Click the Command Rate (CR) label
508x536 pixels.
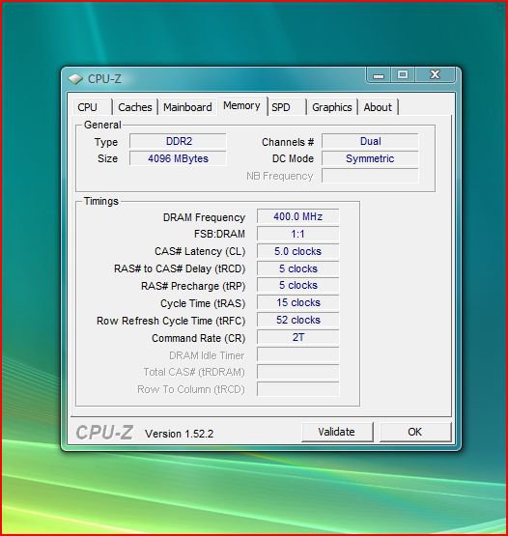(199, 338)
